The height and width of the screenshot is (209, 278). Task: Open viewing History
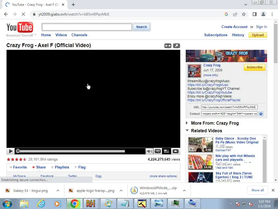coord(238,35)
